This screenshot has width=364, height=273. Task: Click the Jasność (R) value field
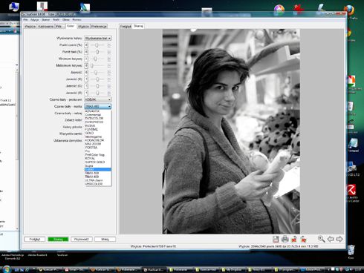(86, 79)
